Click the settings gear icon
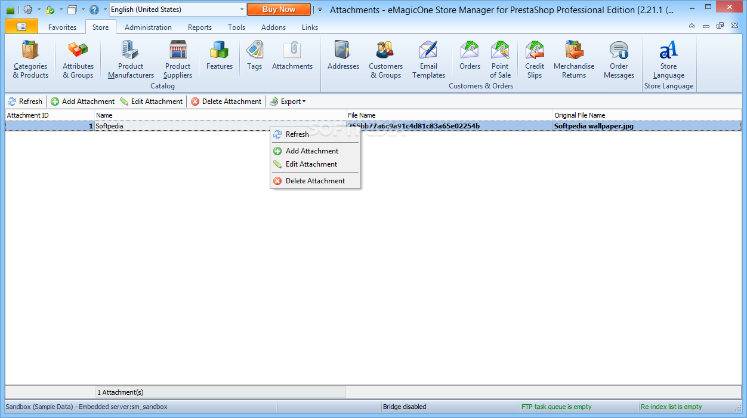The image size is (747, 418). pos(28,10)
